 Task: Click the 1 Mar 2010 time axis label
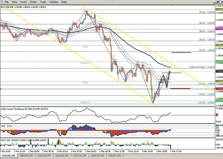[x=5, y=151]
